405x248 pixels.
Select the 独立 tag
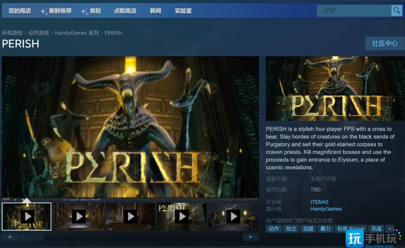291,229
